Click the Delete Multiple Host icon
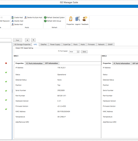138x141 pixels. tap(25, 17)
